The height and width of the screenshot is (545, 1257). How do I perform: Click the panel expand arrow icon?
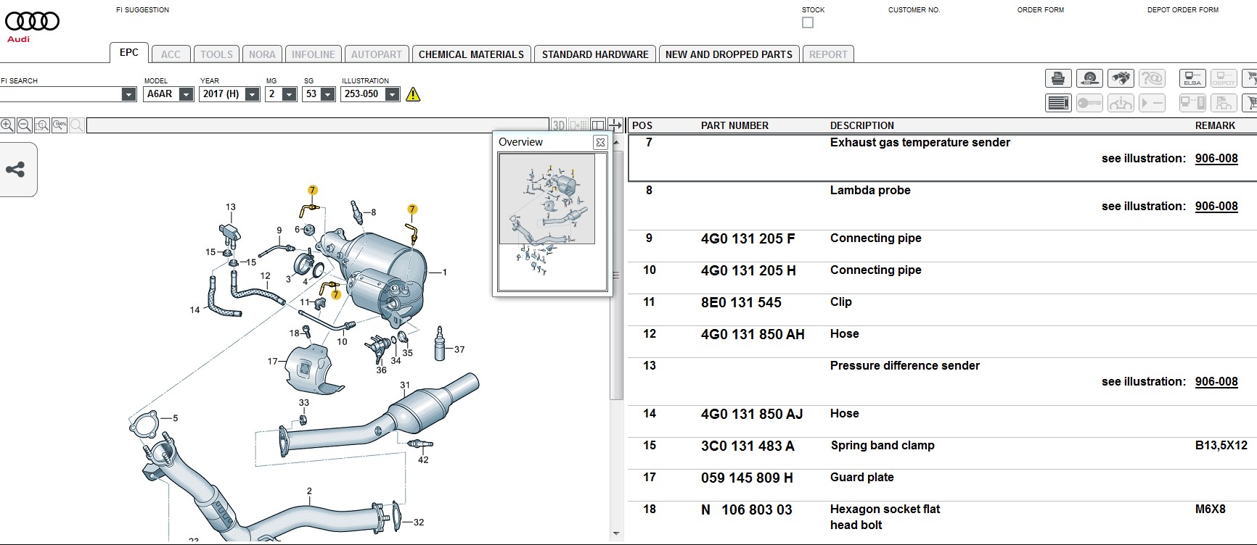click(615, 125)
